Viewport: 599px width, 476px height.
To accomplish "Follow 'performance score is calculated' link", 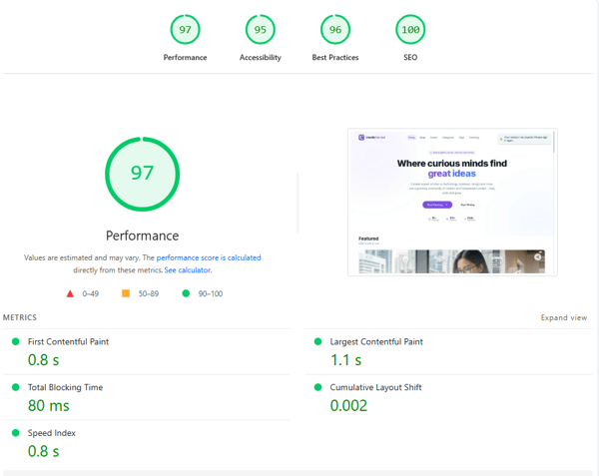I will pyautogui.click(x=209, y=257).
